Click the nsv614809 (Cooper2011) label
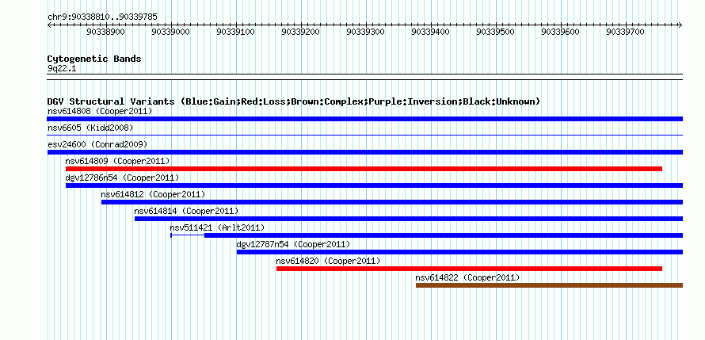 tap(118, 161)
